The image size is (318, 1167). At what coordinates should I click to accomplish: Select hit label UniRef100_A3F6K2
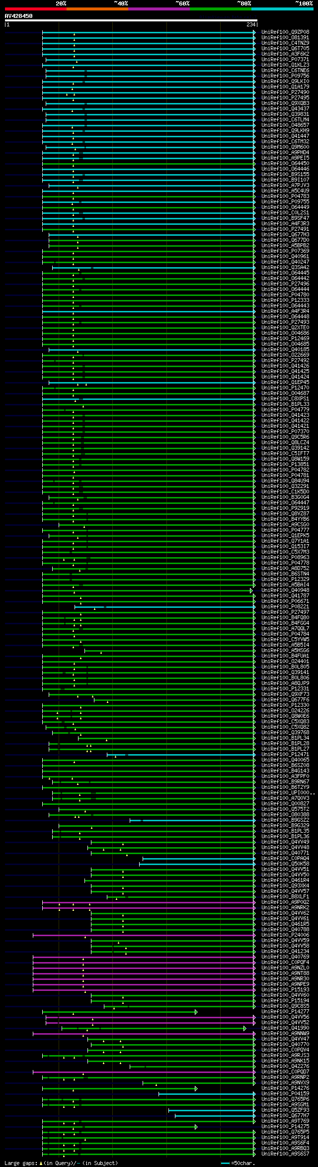285,54
